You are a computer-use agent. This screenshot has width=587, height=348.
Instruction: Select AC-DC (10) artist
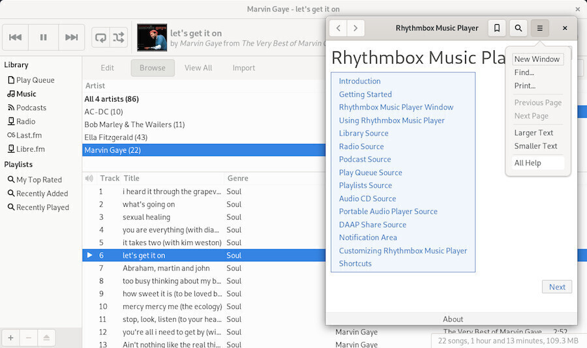(x=204, y=112)
